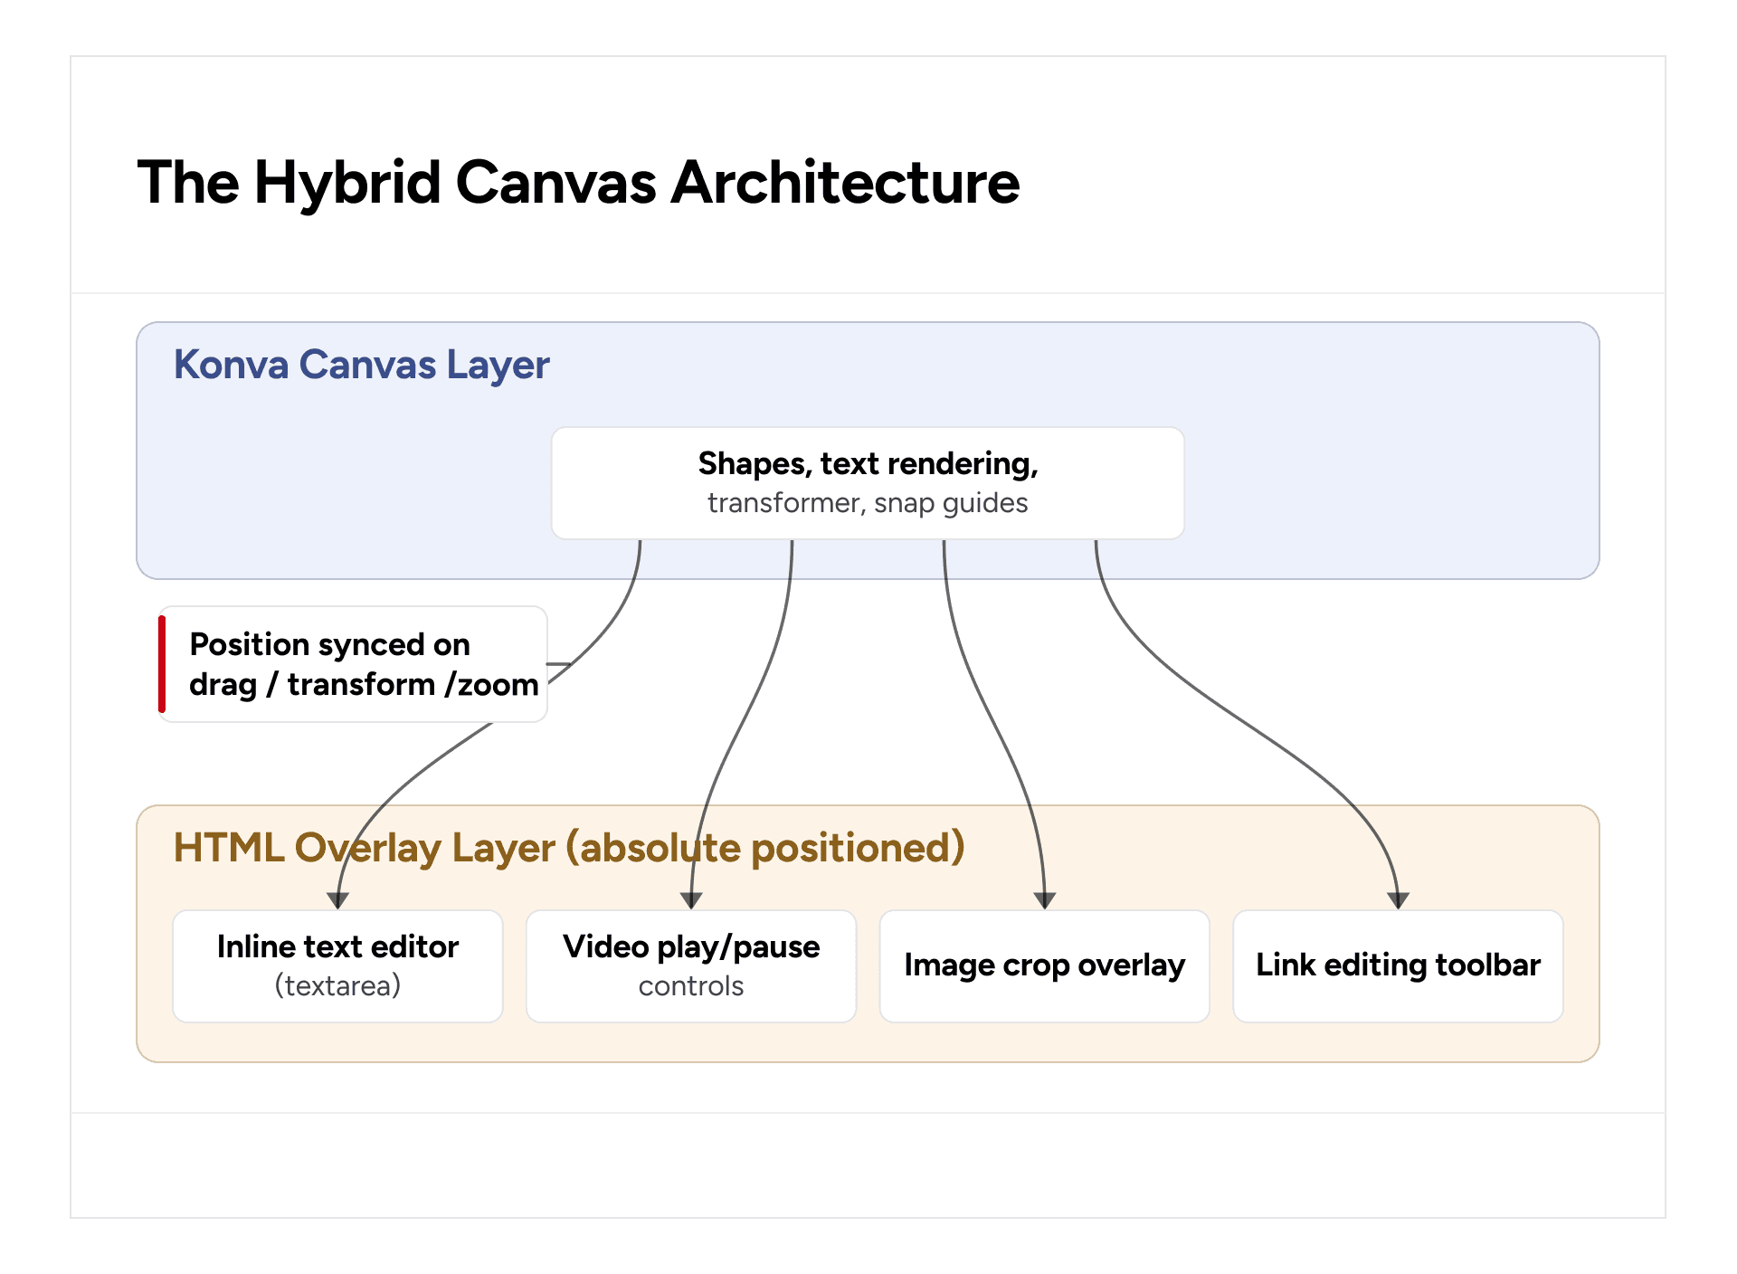Click the 'Shapes, text rendering,' box
Viewport: 1737px width, 1274px height.
[868, 483]
